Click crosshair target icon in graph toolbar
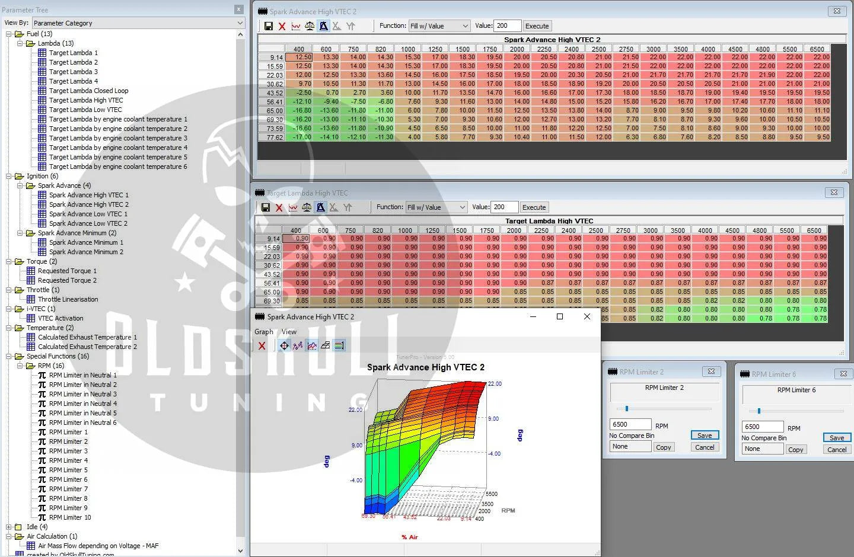 point(284,346)
